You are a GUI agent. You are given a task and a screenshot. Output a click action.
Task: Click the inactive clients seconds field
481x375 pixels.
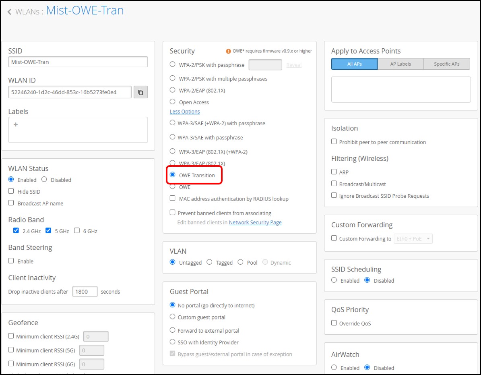[85, 292]
